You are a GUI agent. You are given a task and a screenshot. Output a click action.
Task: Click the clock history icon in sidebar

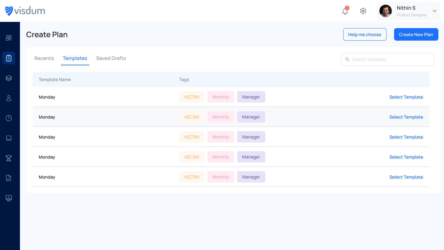pyautogui.click(x=9, y=118)
